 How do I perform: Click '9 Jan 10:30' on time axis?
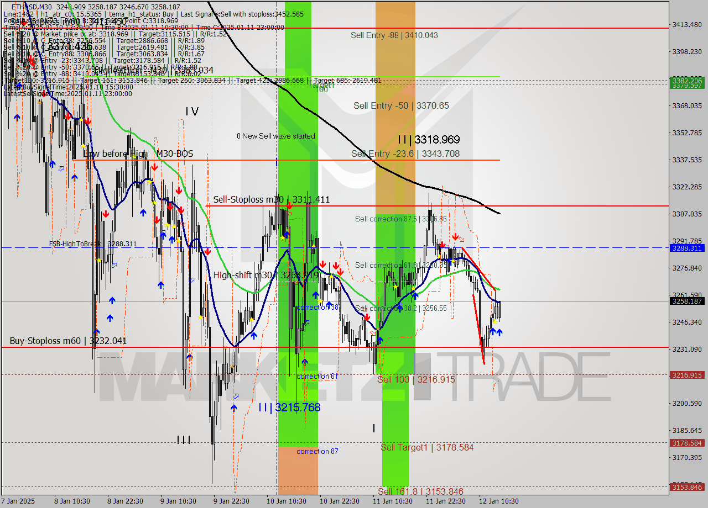(x=178, y=501)
